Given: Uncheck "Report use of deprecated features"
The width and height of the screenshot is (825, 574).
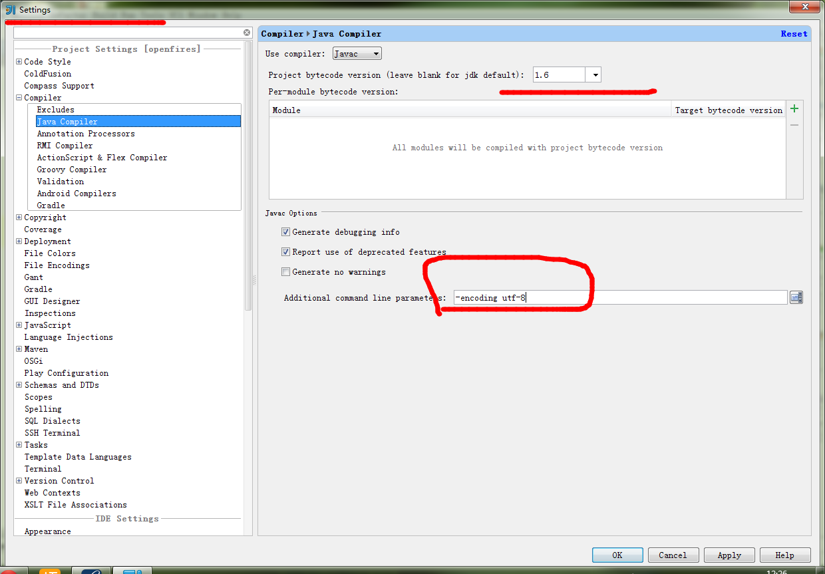Looking at the screenshot, I should pyautogui.click(x=285, y=251).
